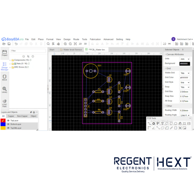Select the Via tool in PCB Tools

158,123
